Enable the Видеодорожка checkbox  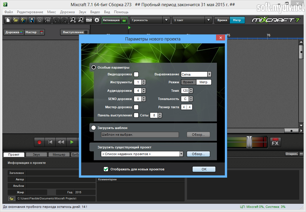136,74
